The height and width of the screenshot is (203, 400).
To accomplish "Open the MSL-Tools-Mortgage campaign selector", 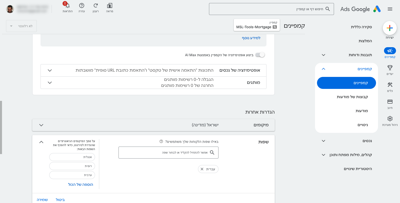I will click(x=257, y=25).
